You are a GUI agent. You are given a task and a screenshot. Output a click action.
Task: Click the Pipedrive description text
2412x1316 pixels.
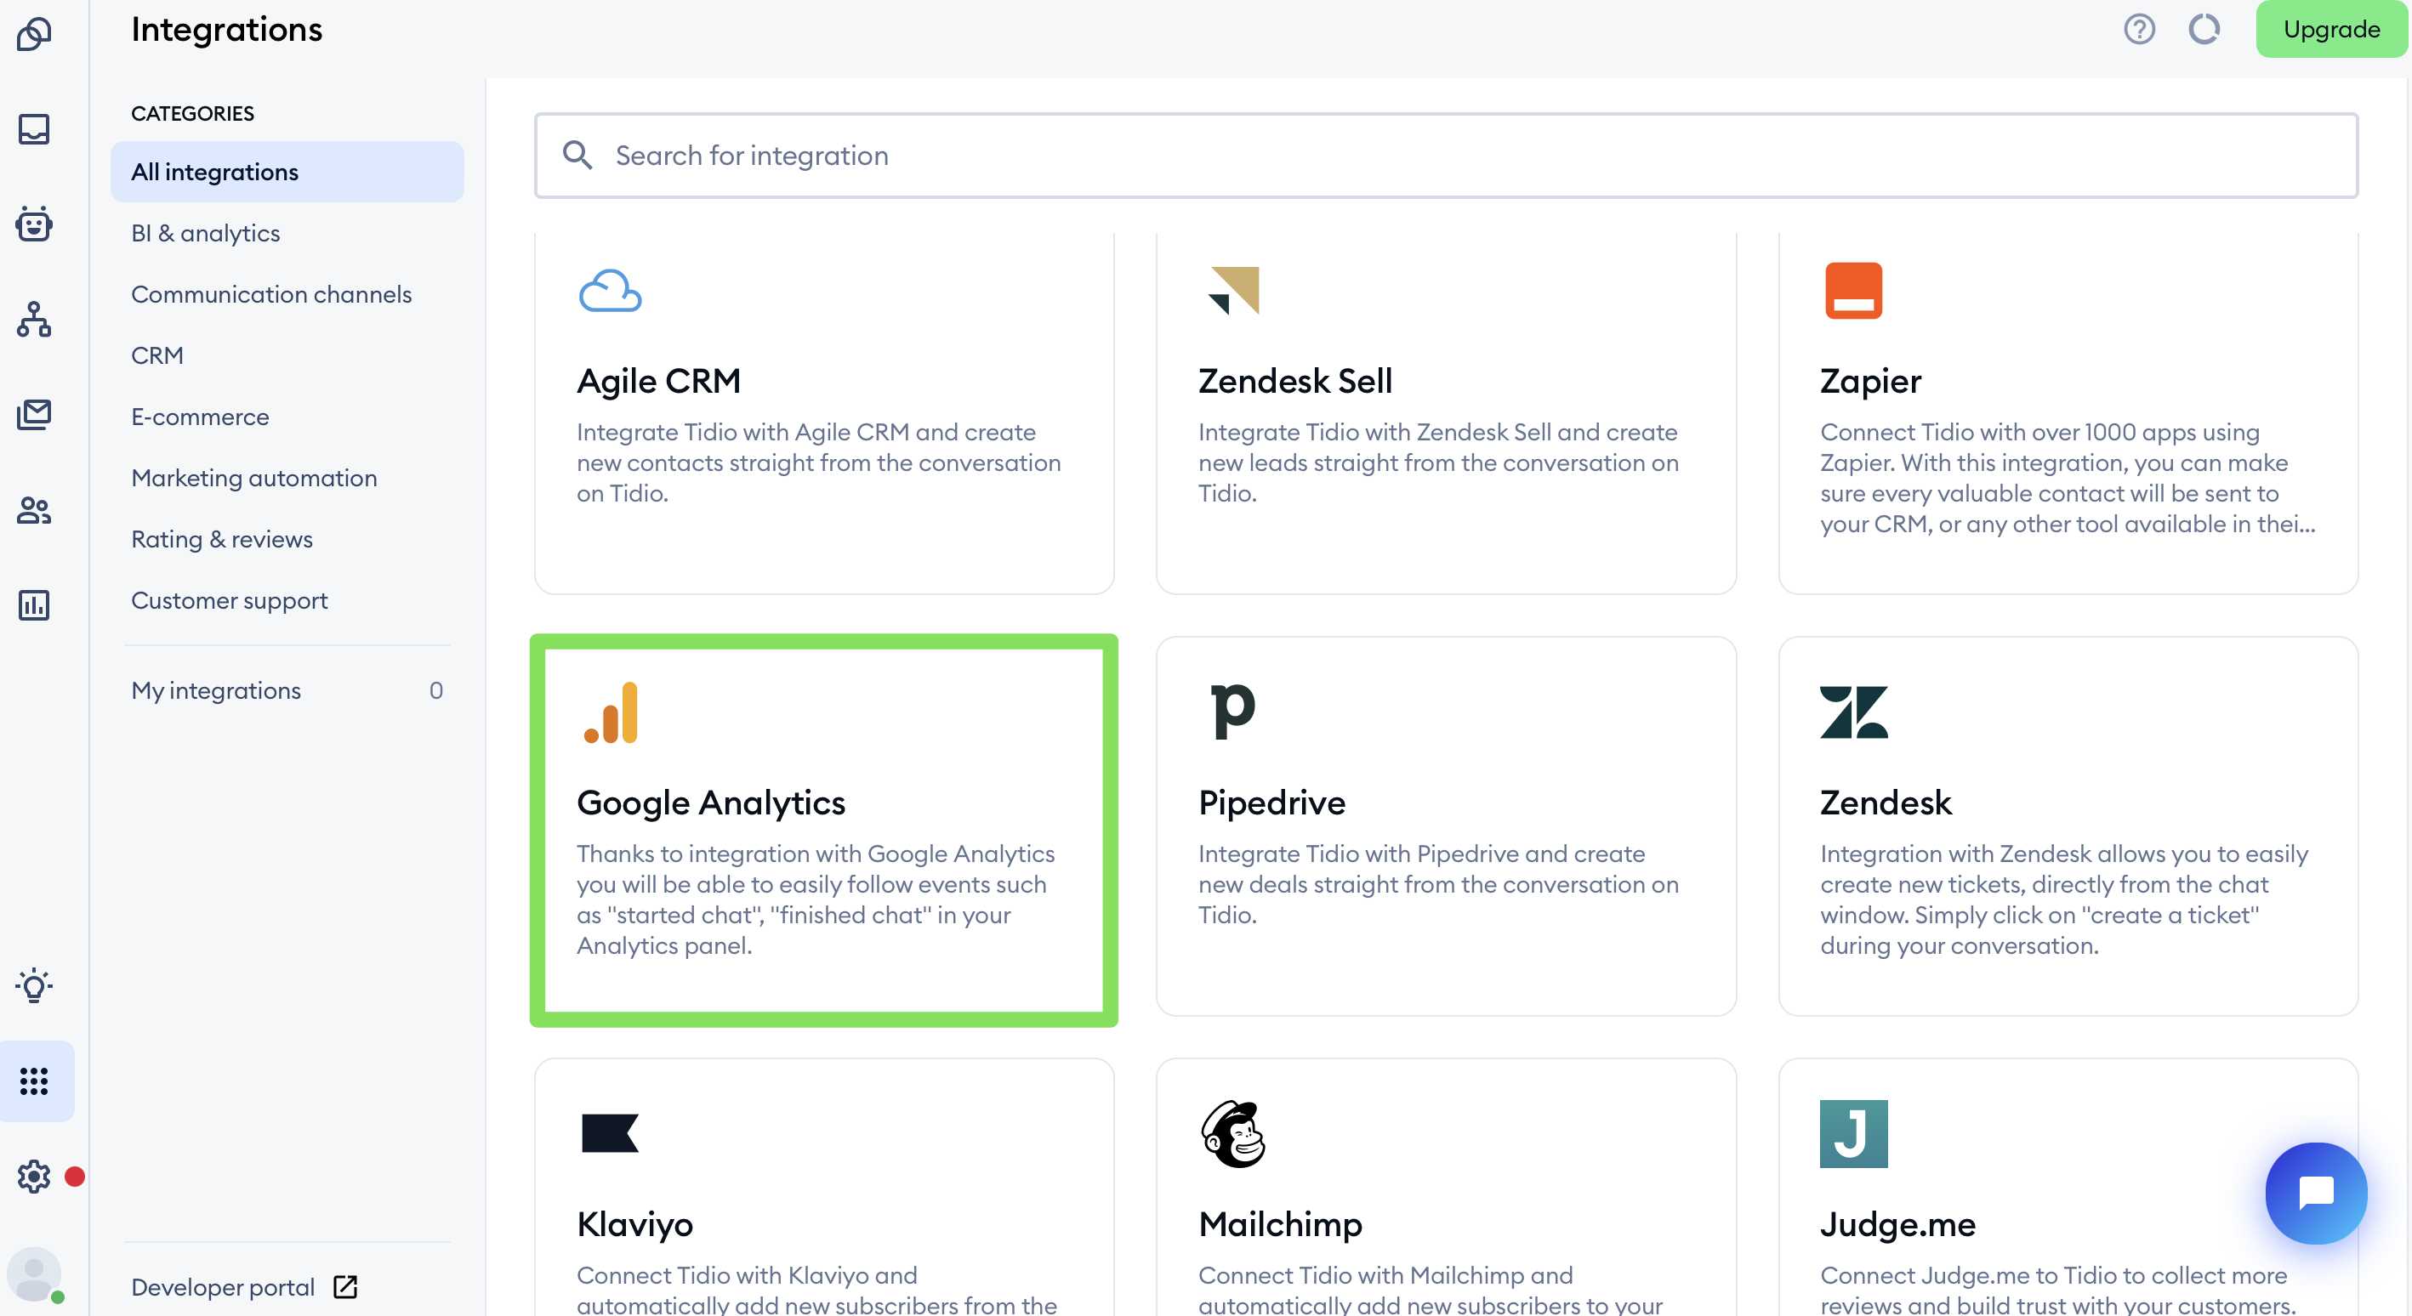coord(1438,884)
